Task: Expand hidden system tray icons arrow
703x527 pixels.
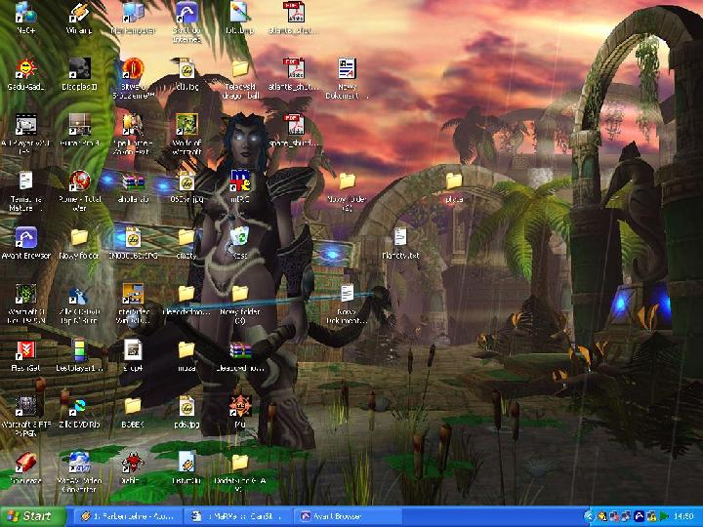Action: (x=589, y=516)
